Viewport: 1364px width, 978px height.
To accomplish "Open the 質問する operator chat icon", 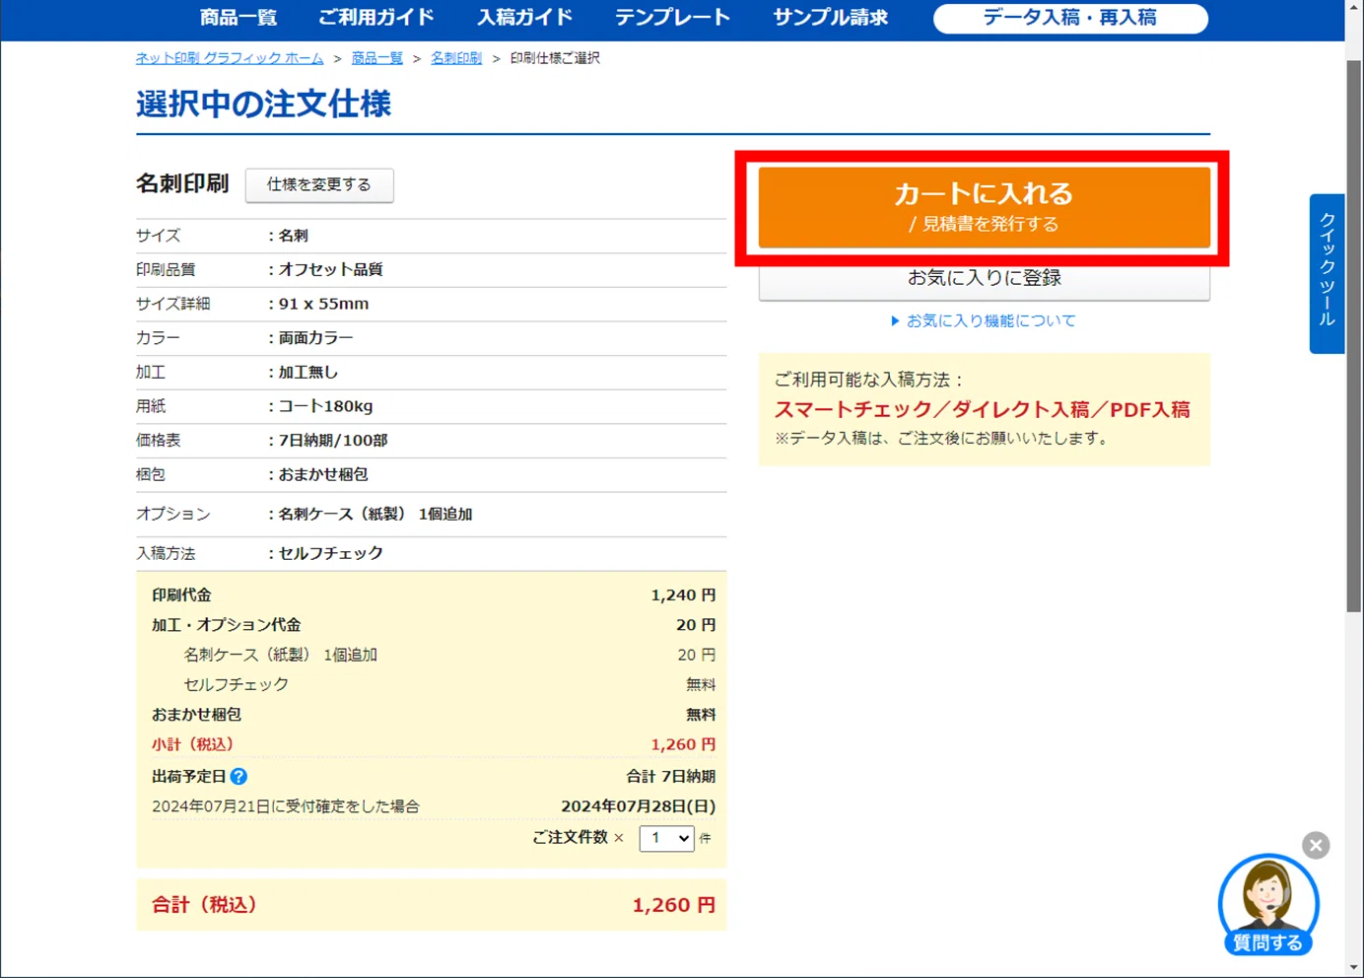I will [1268, 905].
